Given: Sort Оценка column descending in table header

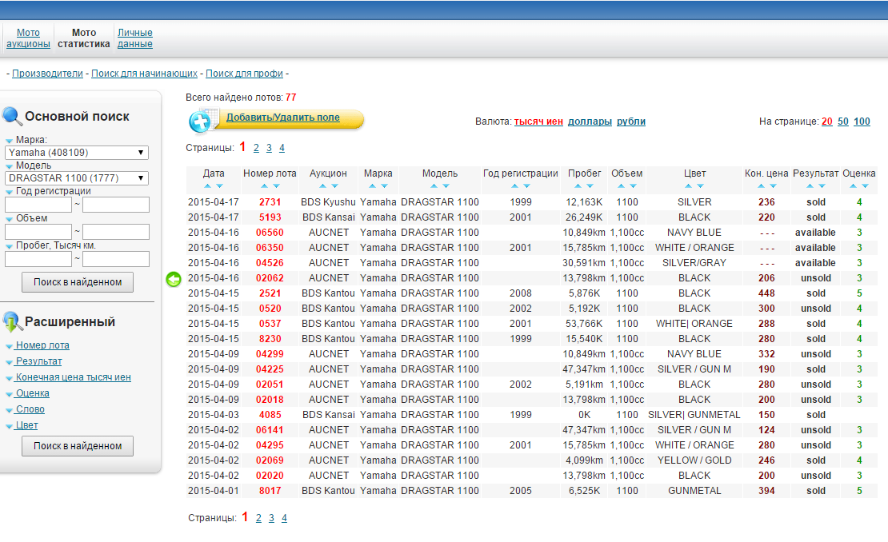Looking at the screenshot, I should coord(866,186).
